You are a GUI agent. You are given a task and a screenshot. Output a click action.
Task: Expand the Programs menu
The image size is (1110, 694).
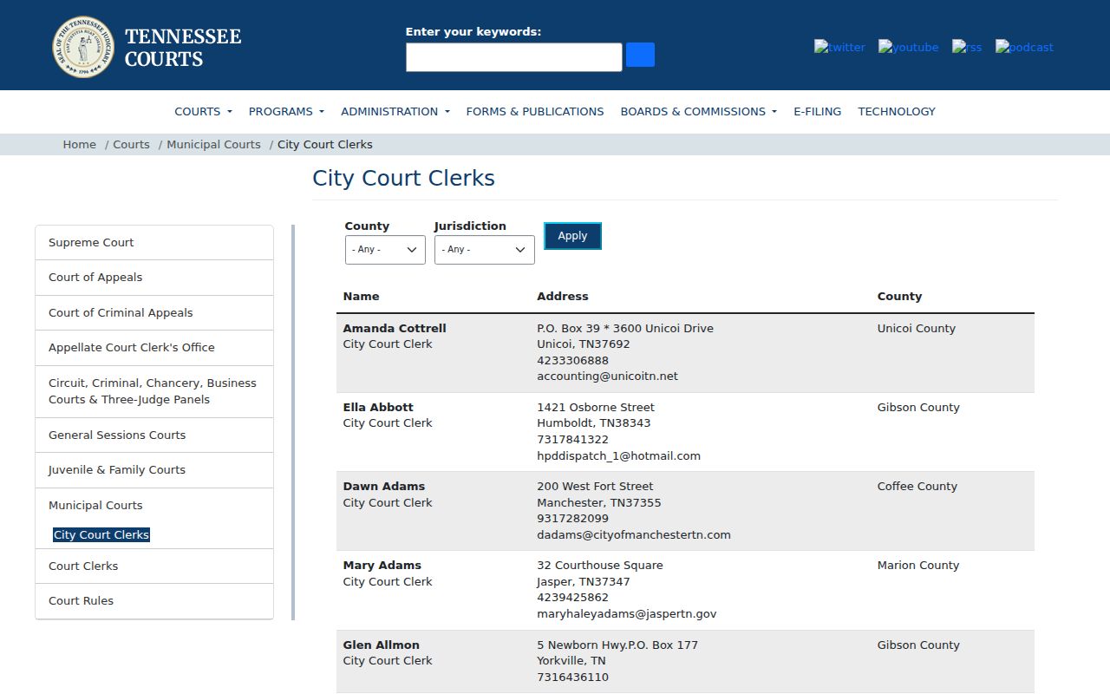coord(286,111)
